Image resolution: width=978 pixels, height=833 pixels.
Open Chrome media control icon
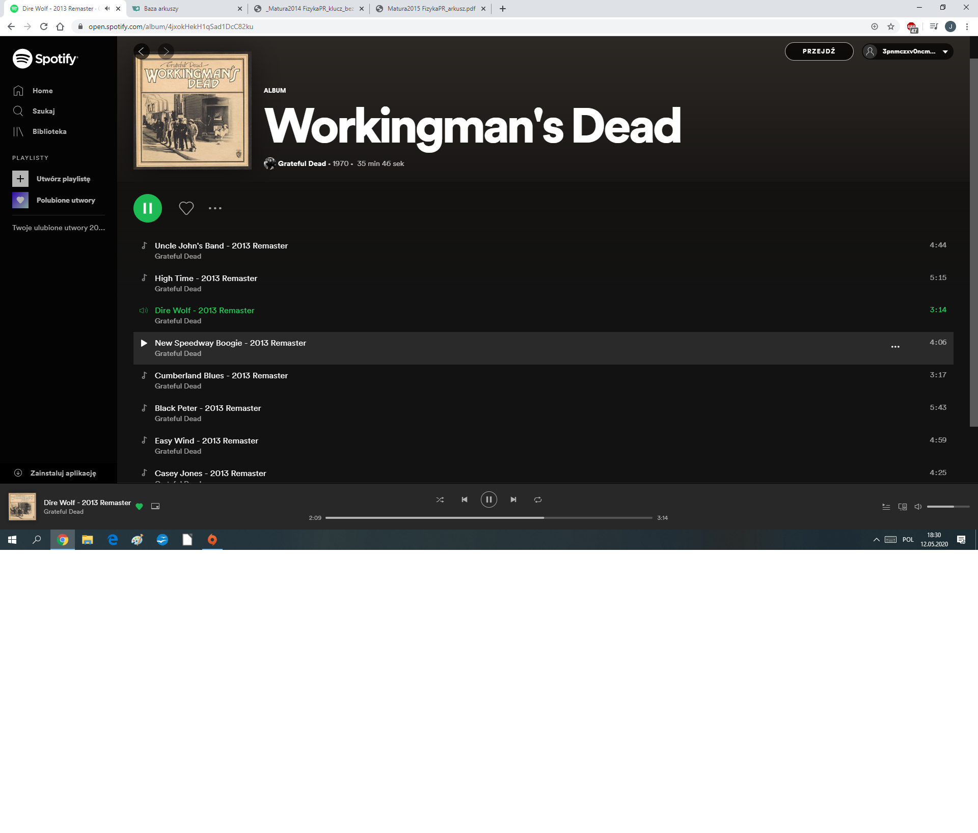click(x=934, y=26)
